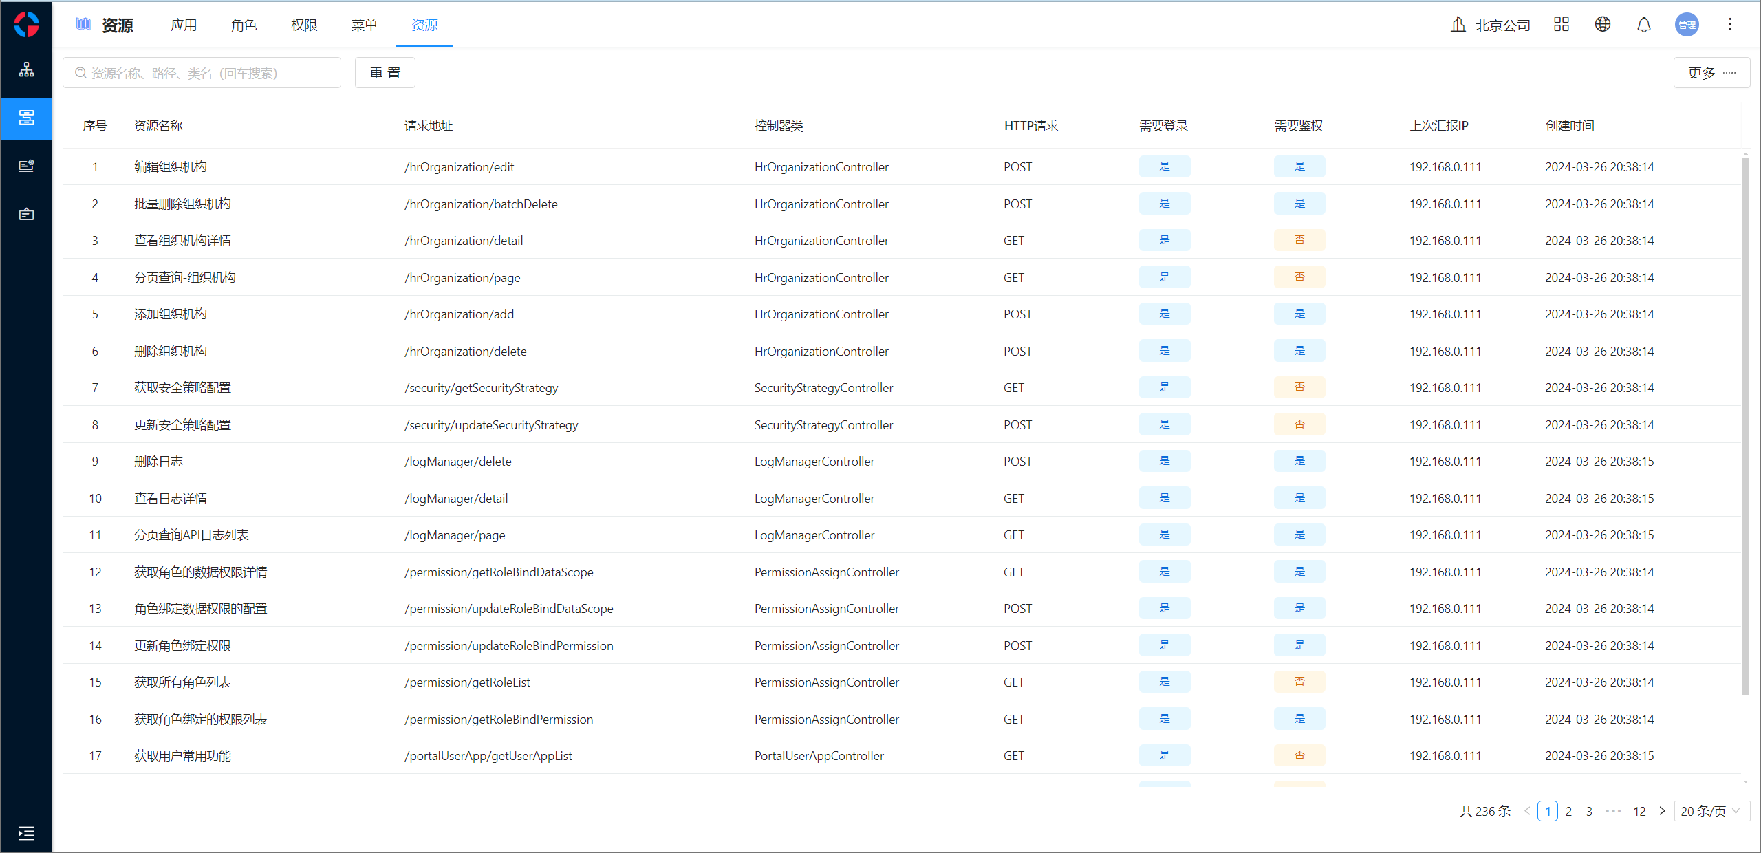Click the vertical three-dot menu icon

pyautogui.click(x=1729, y=25)
